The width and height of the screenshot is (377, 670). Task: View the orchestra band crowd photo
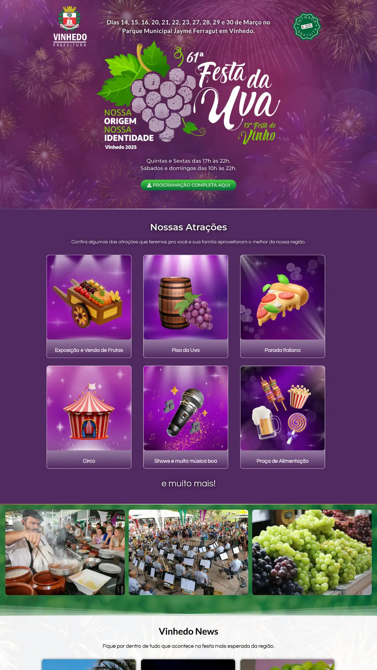[x=188, y=552]
